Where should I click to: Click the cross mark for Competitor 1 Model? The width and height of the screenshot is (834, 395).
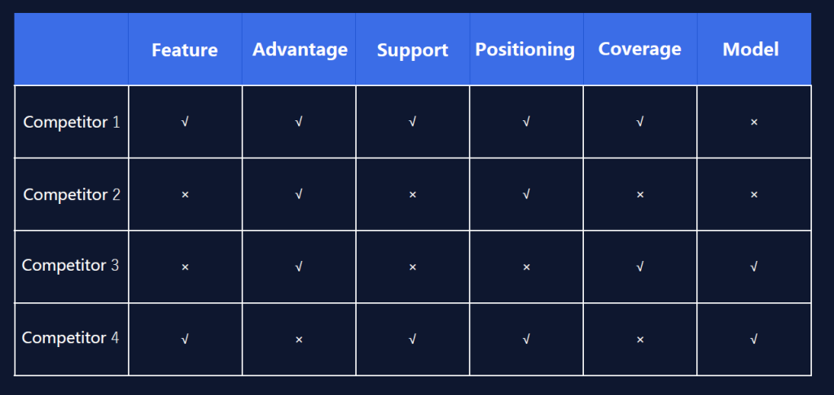pos(753,122)
